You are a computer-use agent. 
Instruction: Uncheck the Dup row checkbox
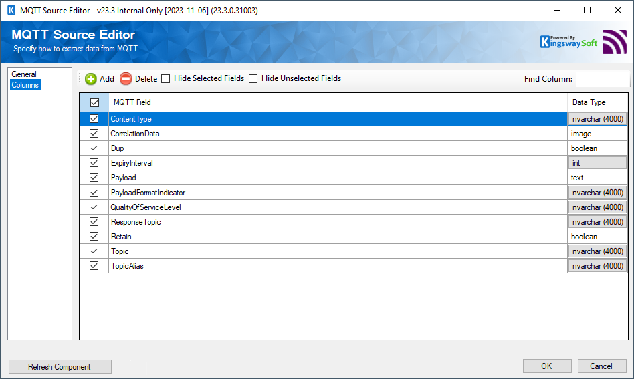(x=94, y=148)
